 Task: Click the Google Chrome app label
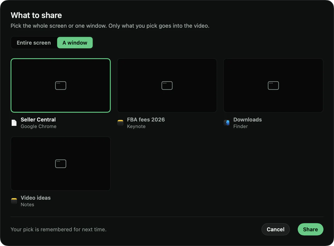pyautogui.click(x=38, y=126)
